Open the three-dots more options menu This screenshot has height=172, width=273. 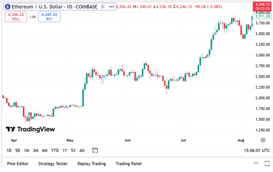coord(111,7)
